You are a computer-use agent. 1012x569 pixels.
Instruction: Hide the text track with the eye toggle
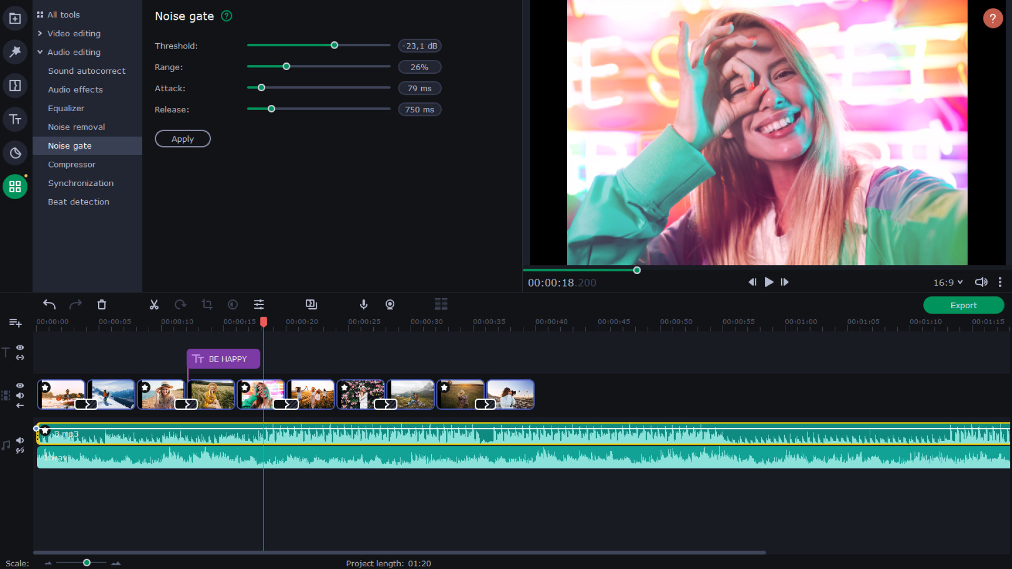click(x=20, y=348)
